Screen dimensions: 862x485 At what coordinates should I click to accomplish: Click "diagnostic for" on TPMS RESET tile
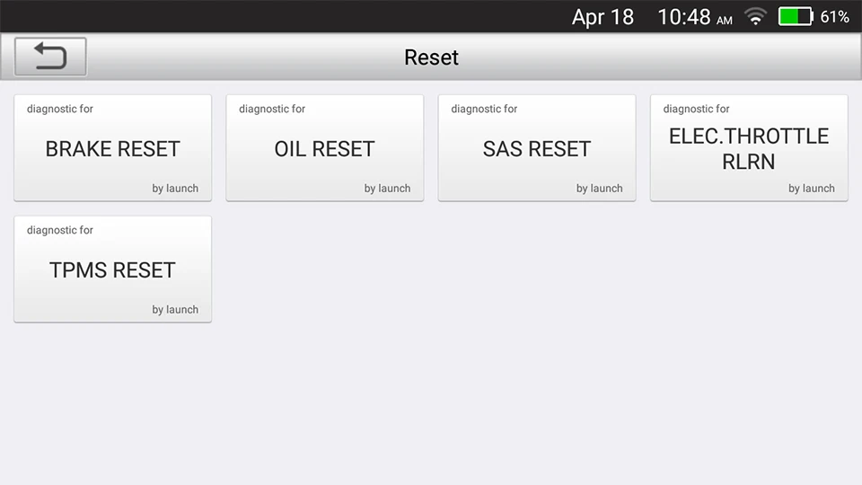point(60,230)
